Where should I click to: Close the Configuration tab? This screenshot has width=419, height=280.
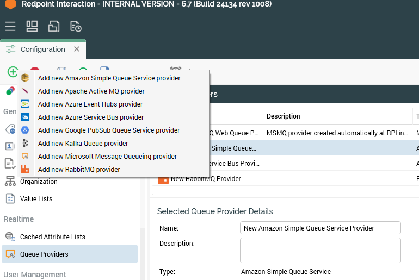[x=77, y=49]
